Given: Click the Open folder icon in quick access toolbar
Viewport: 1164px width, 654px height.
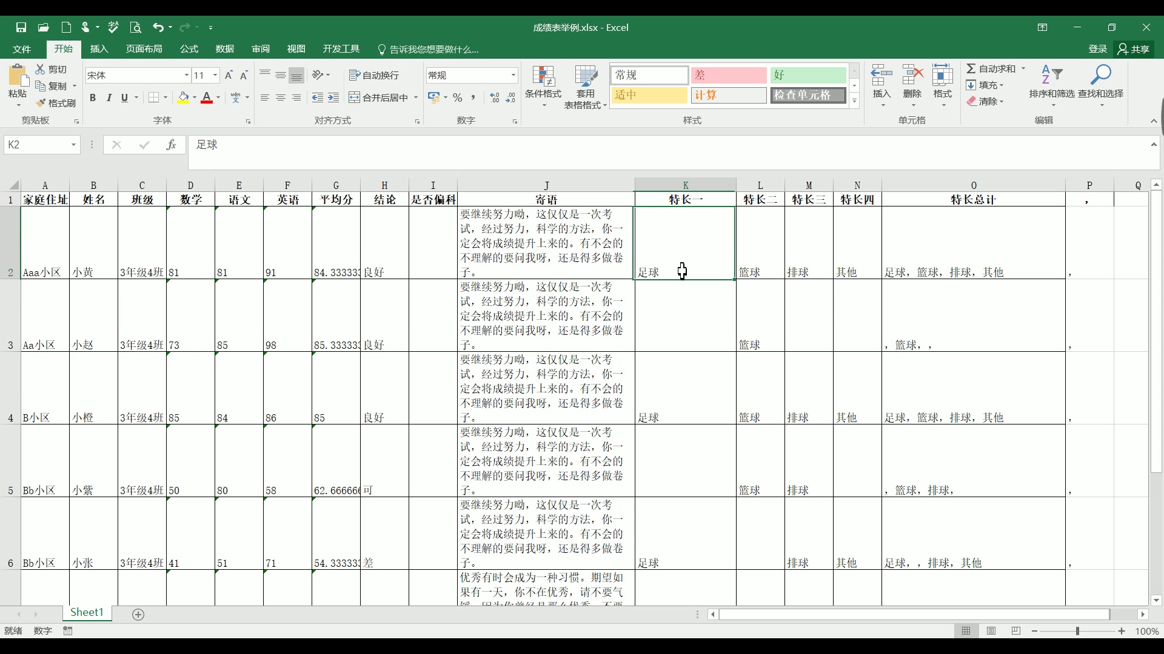Looking at the screenshot, I should [44, 27].
